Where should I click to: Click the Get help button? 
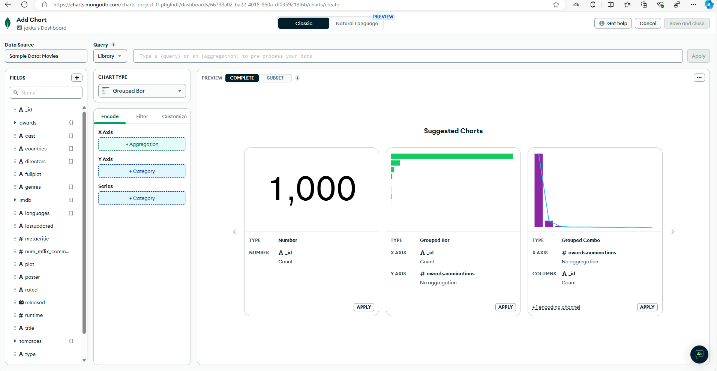613,23
